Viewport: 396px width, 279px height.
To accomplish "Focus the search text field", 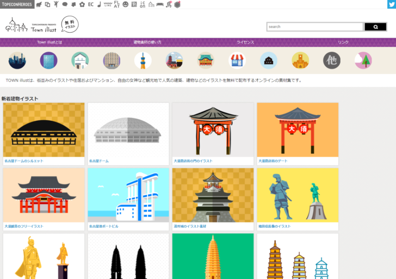I will tap(314, 27).
